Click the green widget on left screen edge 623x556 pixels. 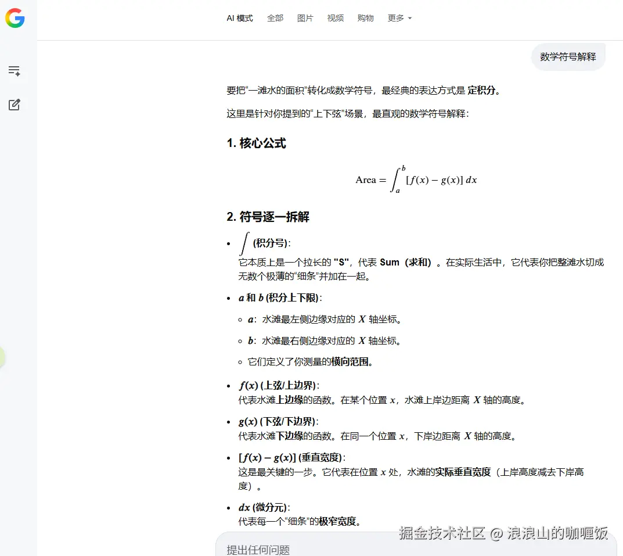point(3,358)
